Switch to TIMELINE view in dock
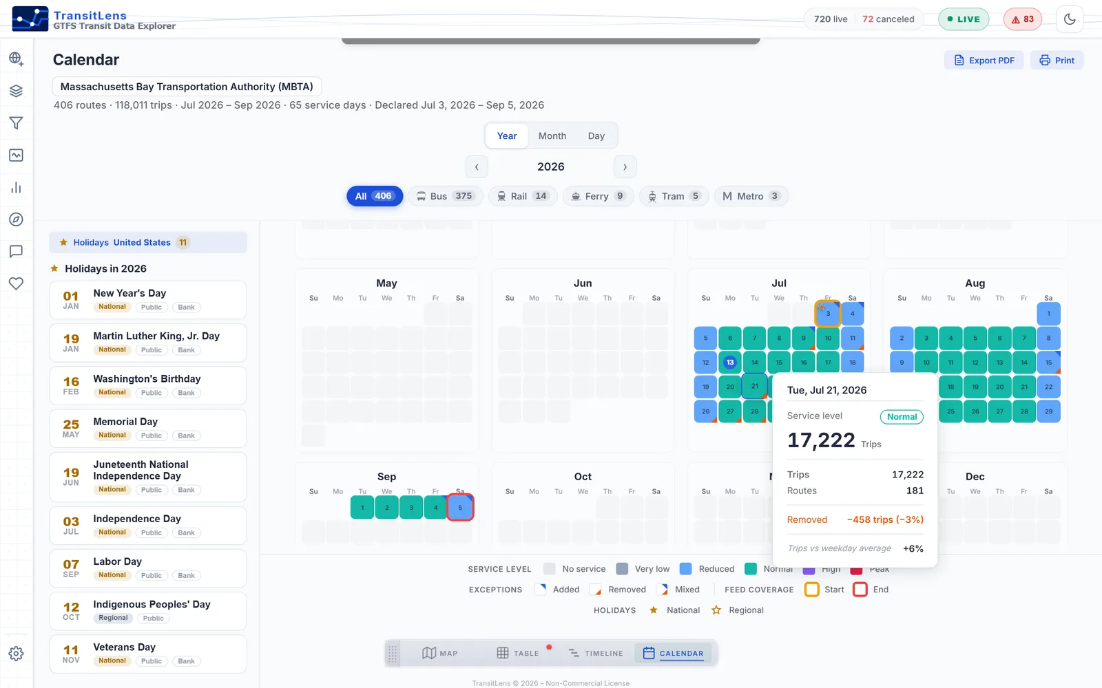This screenshot has width=1102, height=688. (596, 654)
